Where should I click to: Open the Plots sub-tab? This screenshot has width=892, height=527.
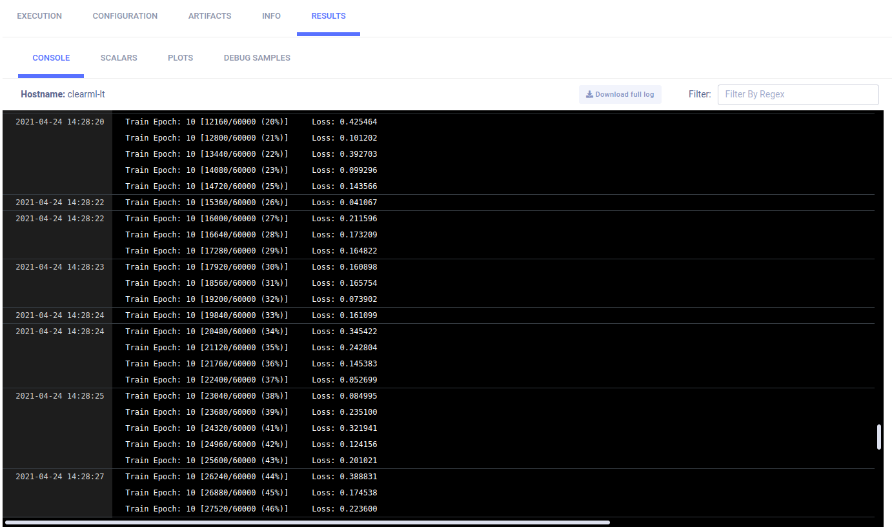pos(180,58)
